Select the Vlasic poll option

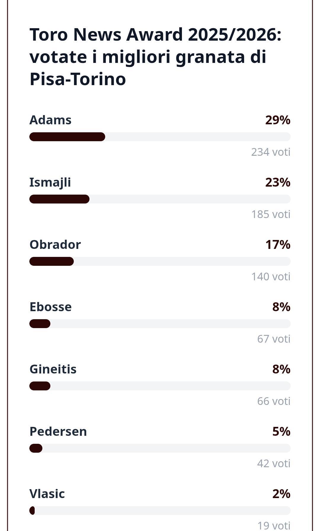click(x=47, y=494)
